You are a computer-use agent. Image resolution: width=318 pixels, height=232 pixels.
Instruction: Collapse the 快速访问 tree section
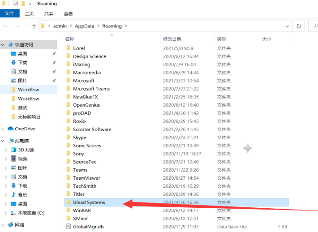(3, 45)
